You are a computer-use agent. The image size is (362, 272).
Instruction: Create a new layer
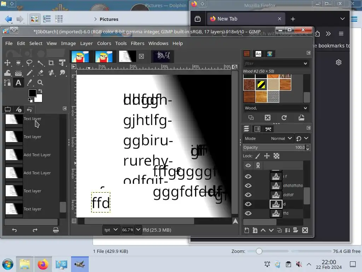point(246,230)
